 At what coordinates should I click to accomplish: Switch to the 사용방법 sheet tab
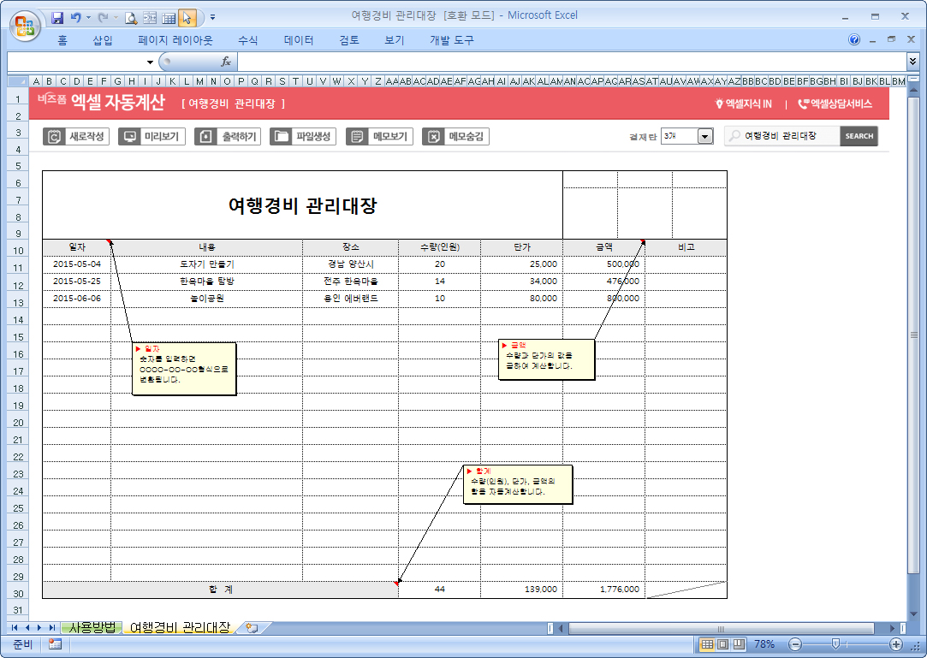(92, 628)
